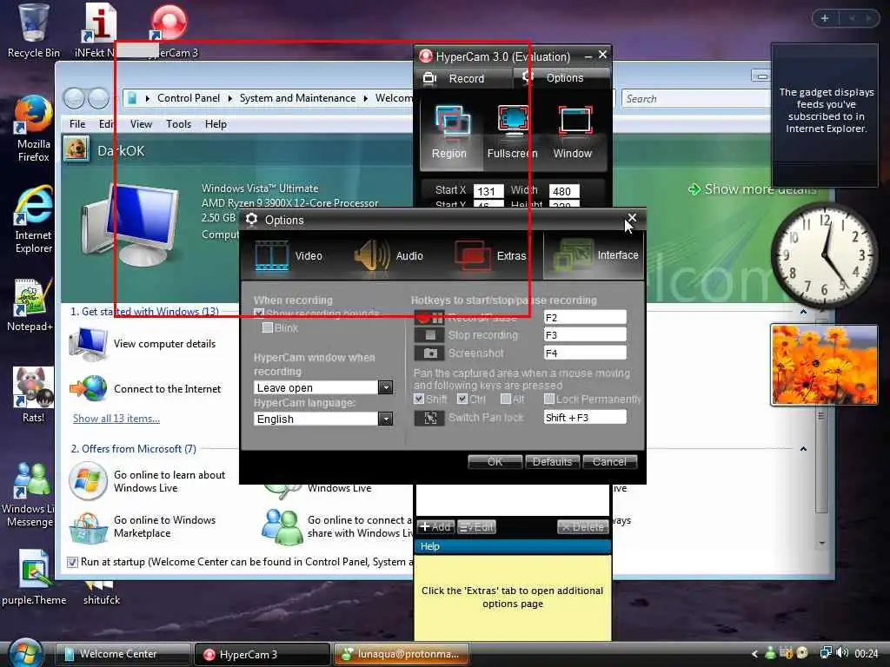The width and height of the screenshot is (890, 667).
Task: Cancel the Options dialog
Action: (x=609, y=462)
